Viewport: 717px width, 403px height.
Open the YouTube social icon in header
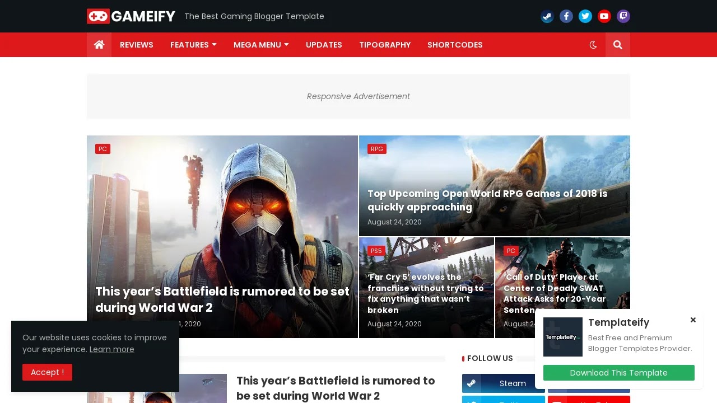pyautogui.click(x=604, y=16)
